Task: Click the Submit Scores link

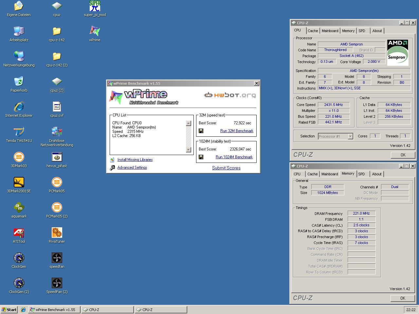Action: [x=226, y=168]
